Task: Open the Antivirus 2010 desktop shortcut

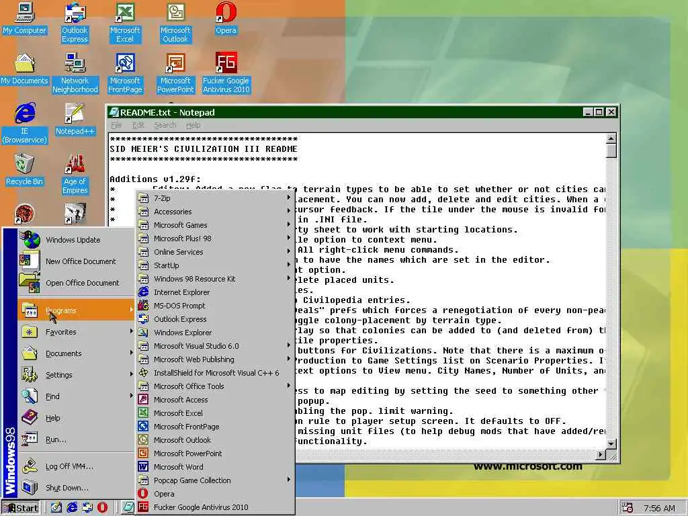Action: tap(226, 73)
